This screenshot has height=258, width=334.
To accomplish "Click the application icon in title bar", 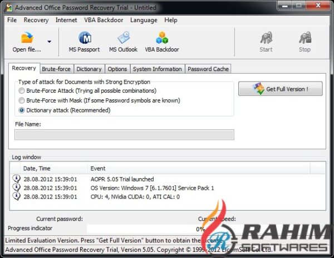I will tap(8, 8).
